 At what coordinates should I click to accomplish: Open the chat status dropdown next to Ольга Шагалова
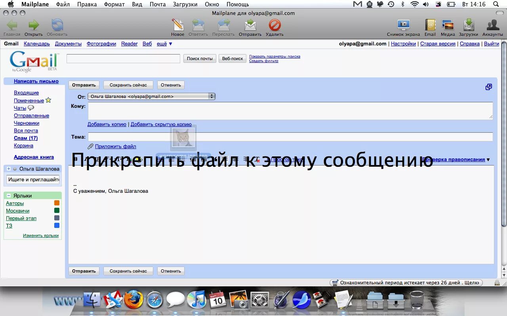15,169
